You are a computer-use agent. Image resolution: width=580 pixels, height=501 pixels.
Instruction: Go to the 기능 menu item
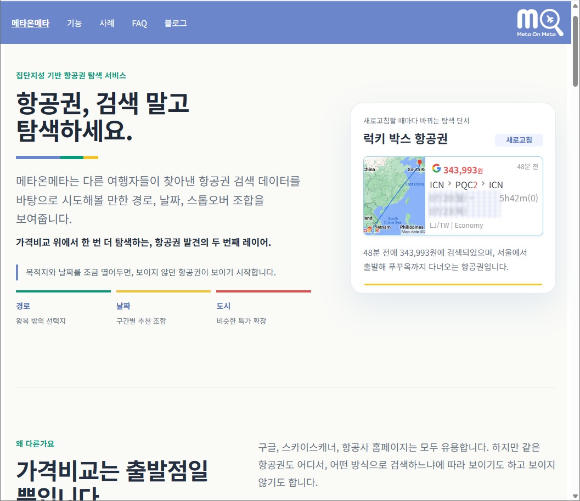74,23
